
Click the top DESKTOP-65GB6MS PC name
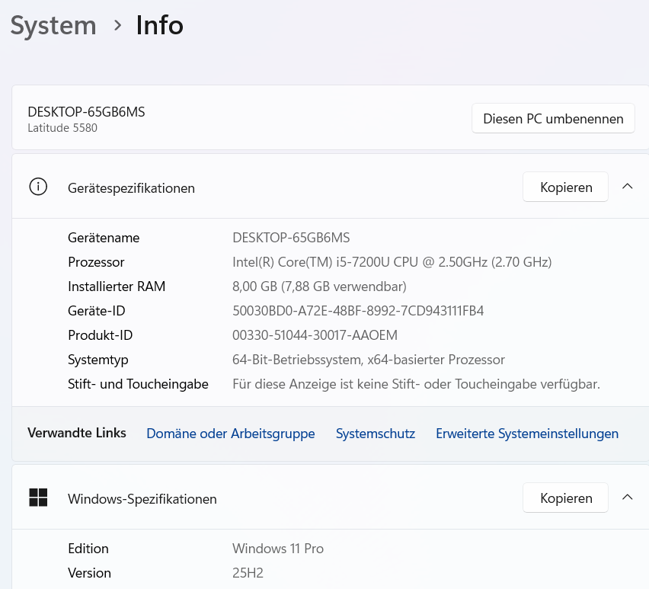(x=86, y=112)
